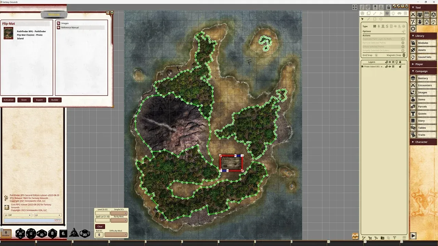Open the Modifiers plus-minus tool icon
The image size is (438, 246).
[x=413, y=22]
